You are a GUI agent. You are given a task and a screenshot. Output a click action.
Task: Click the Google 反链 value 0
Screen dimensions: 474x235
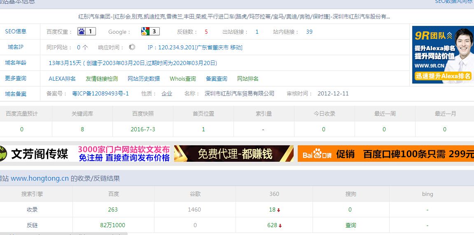coord(195,226)
